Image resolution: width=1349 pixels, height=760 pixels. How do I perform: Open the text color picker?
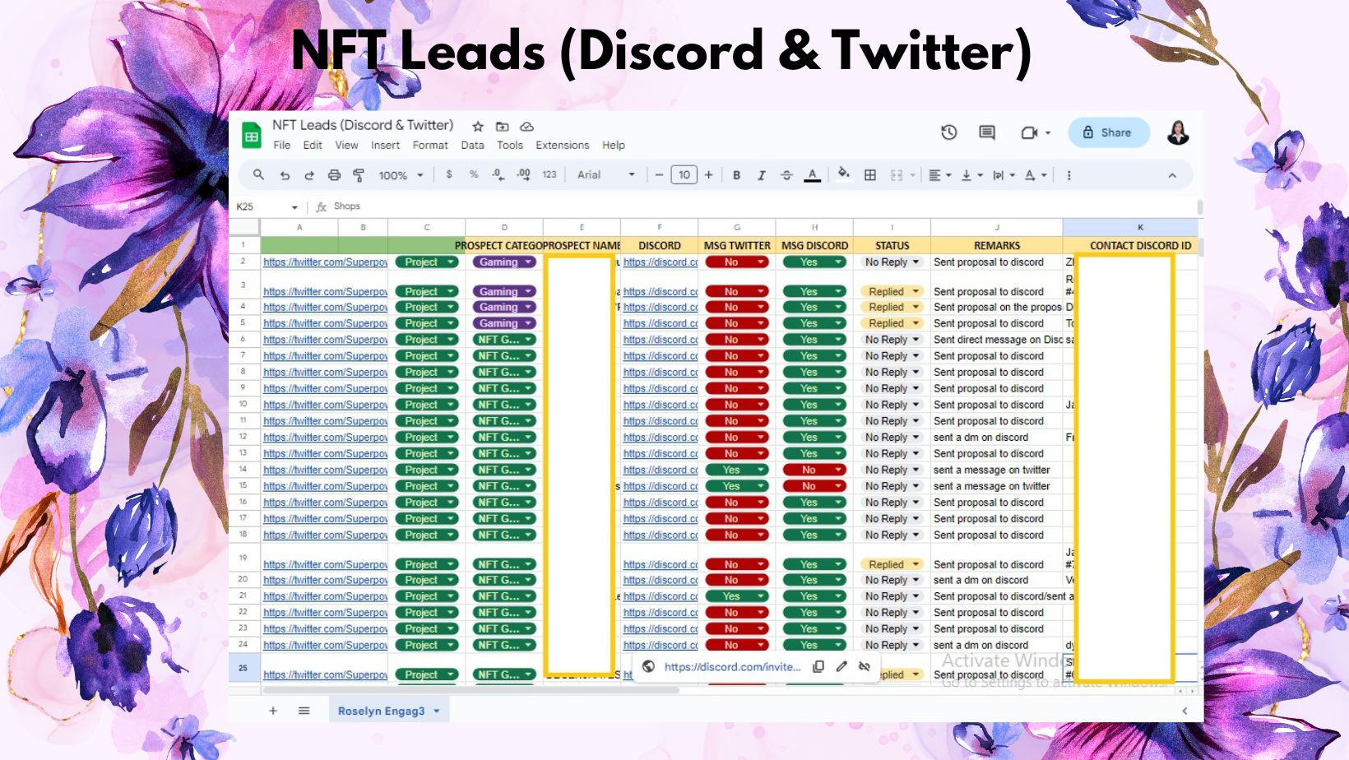pyautogui.click(x=812, y=175)
